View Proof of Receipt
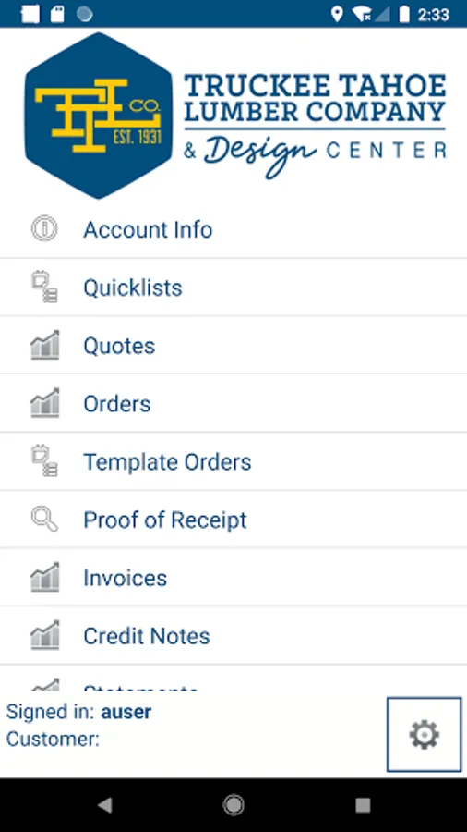Image resolution: width=467 pixels, height=832 pixels. coord(233,520)
